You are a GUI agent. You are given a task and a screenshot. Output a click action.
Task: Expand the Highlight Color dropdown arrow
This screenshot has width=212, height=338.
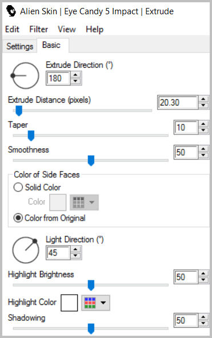pyautogui.click(x=103, y=303)
